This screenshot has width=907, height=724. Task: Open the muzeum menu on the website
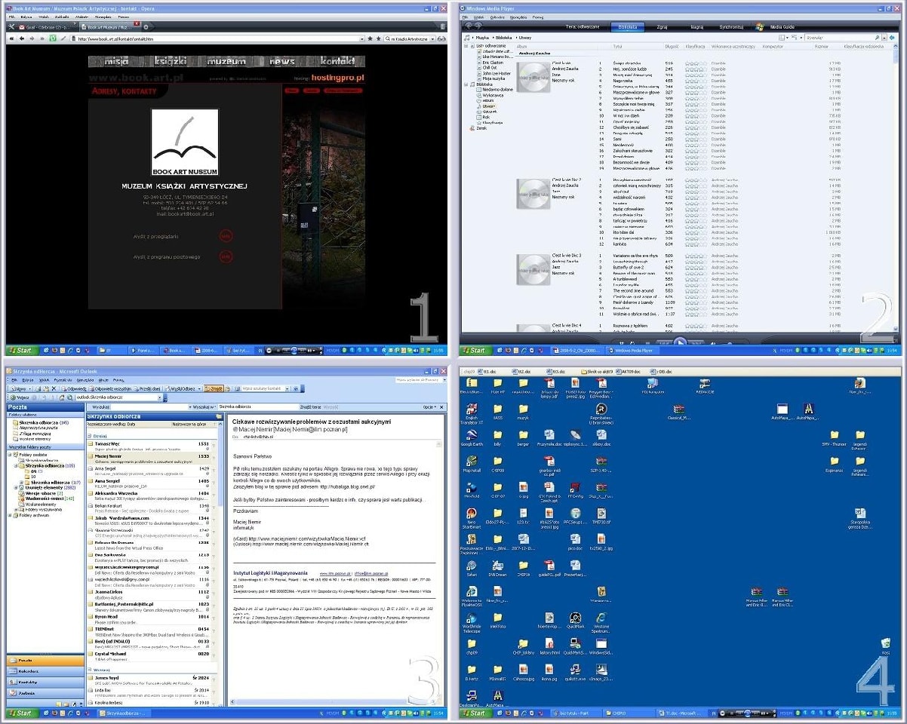click(x=226, y=61)
